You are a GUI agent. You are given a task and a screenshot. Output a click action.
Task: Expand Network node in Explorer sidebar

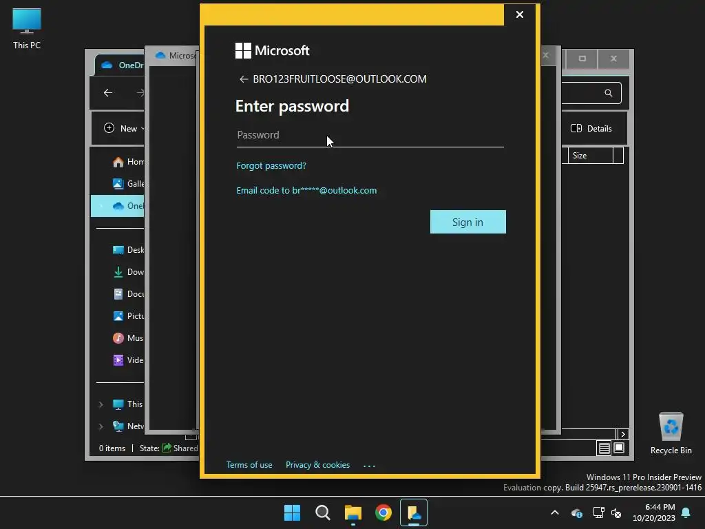101,426
